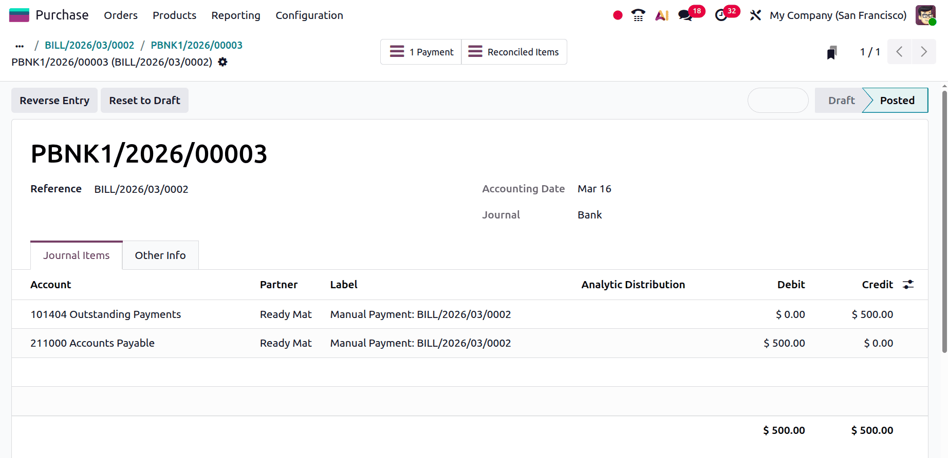Image resolution: width=948 pixels, height=458 pixels.
Task: Open the VoIP phone icon
Action: coord(638,15)
